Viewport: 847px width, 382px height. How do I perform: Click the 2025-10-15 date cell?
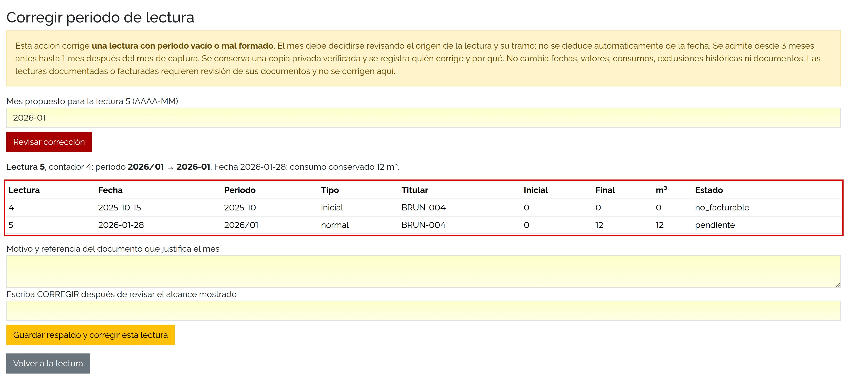tap(119, 207)
